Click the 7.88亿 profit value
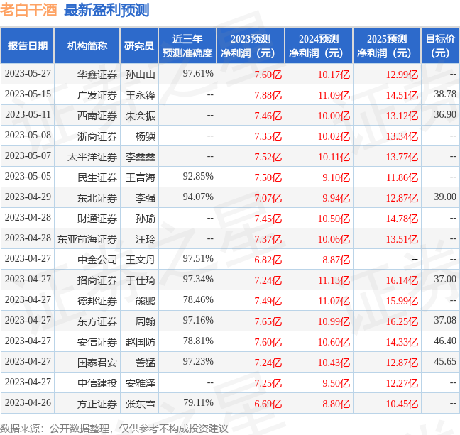 coord(268,95)
